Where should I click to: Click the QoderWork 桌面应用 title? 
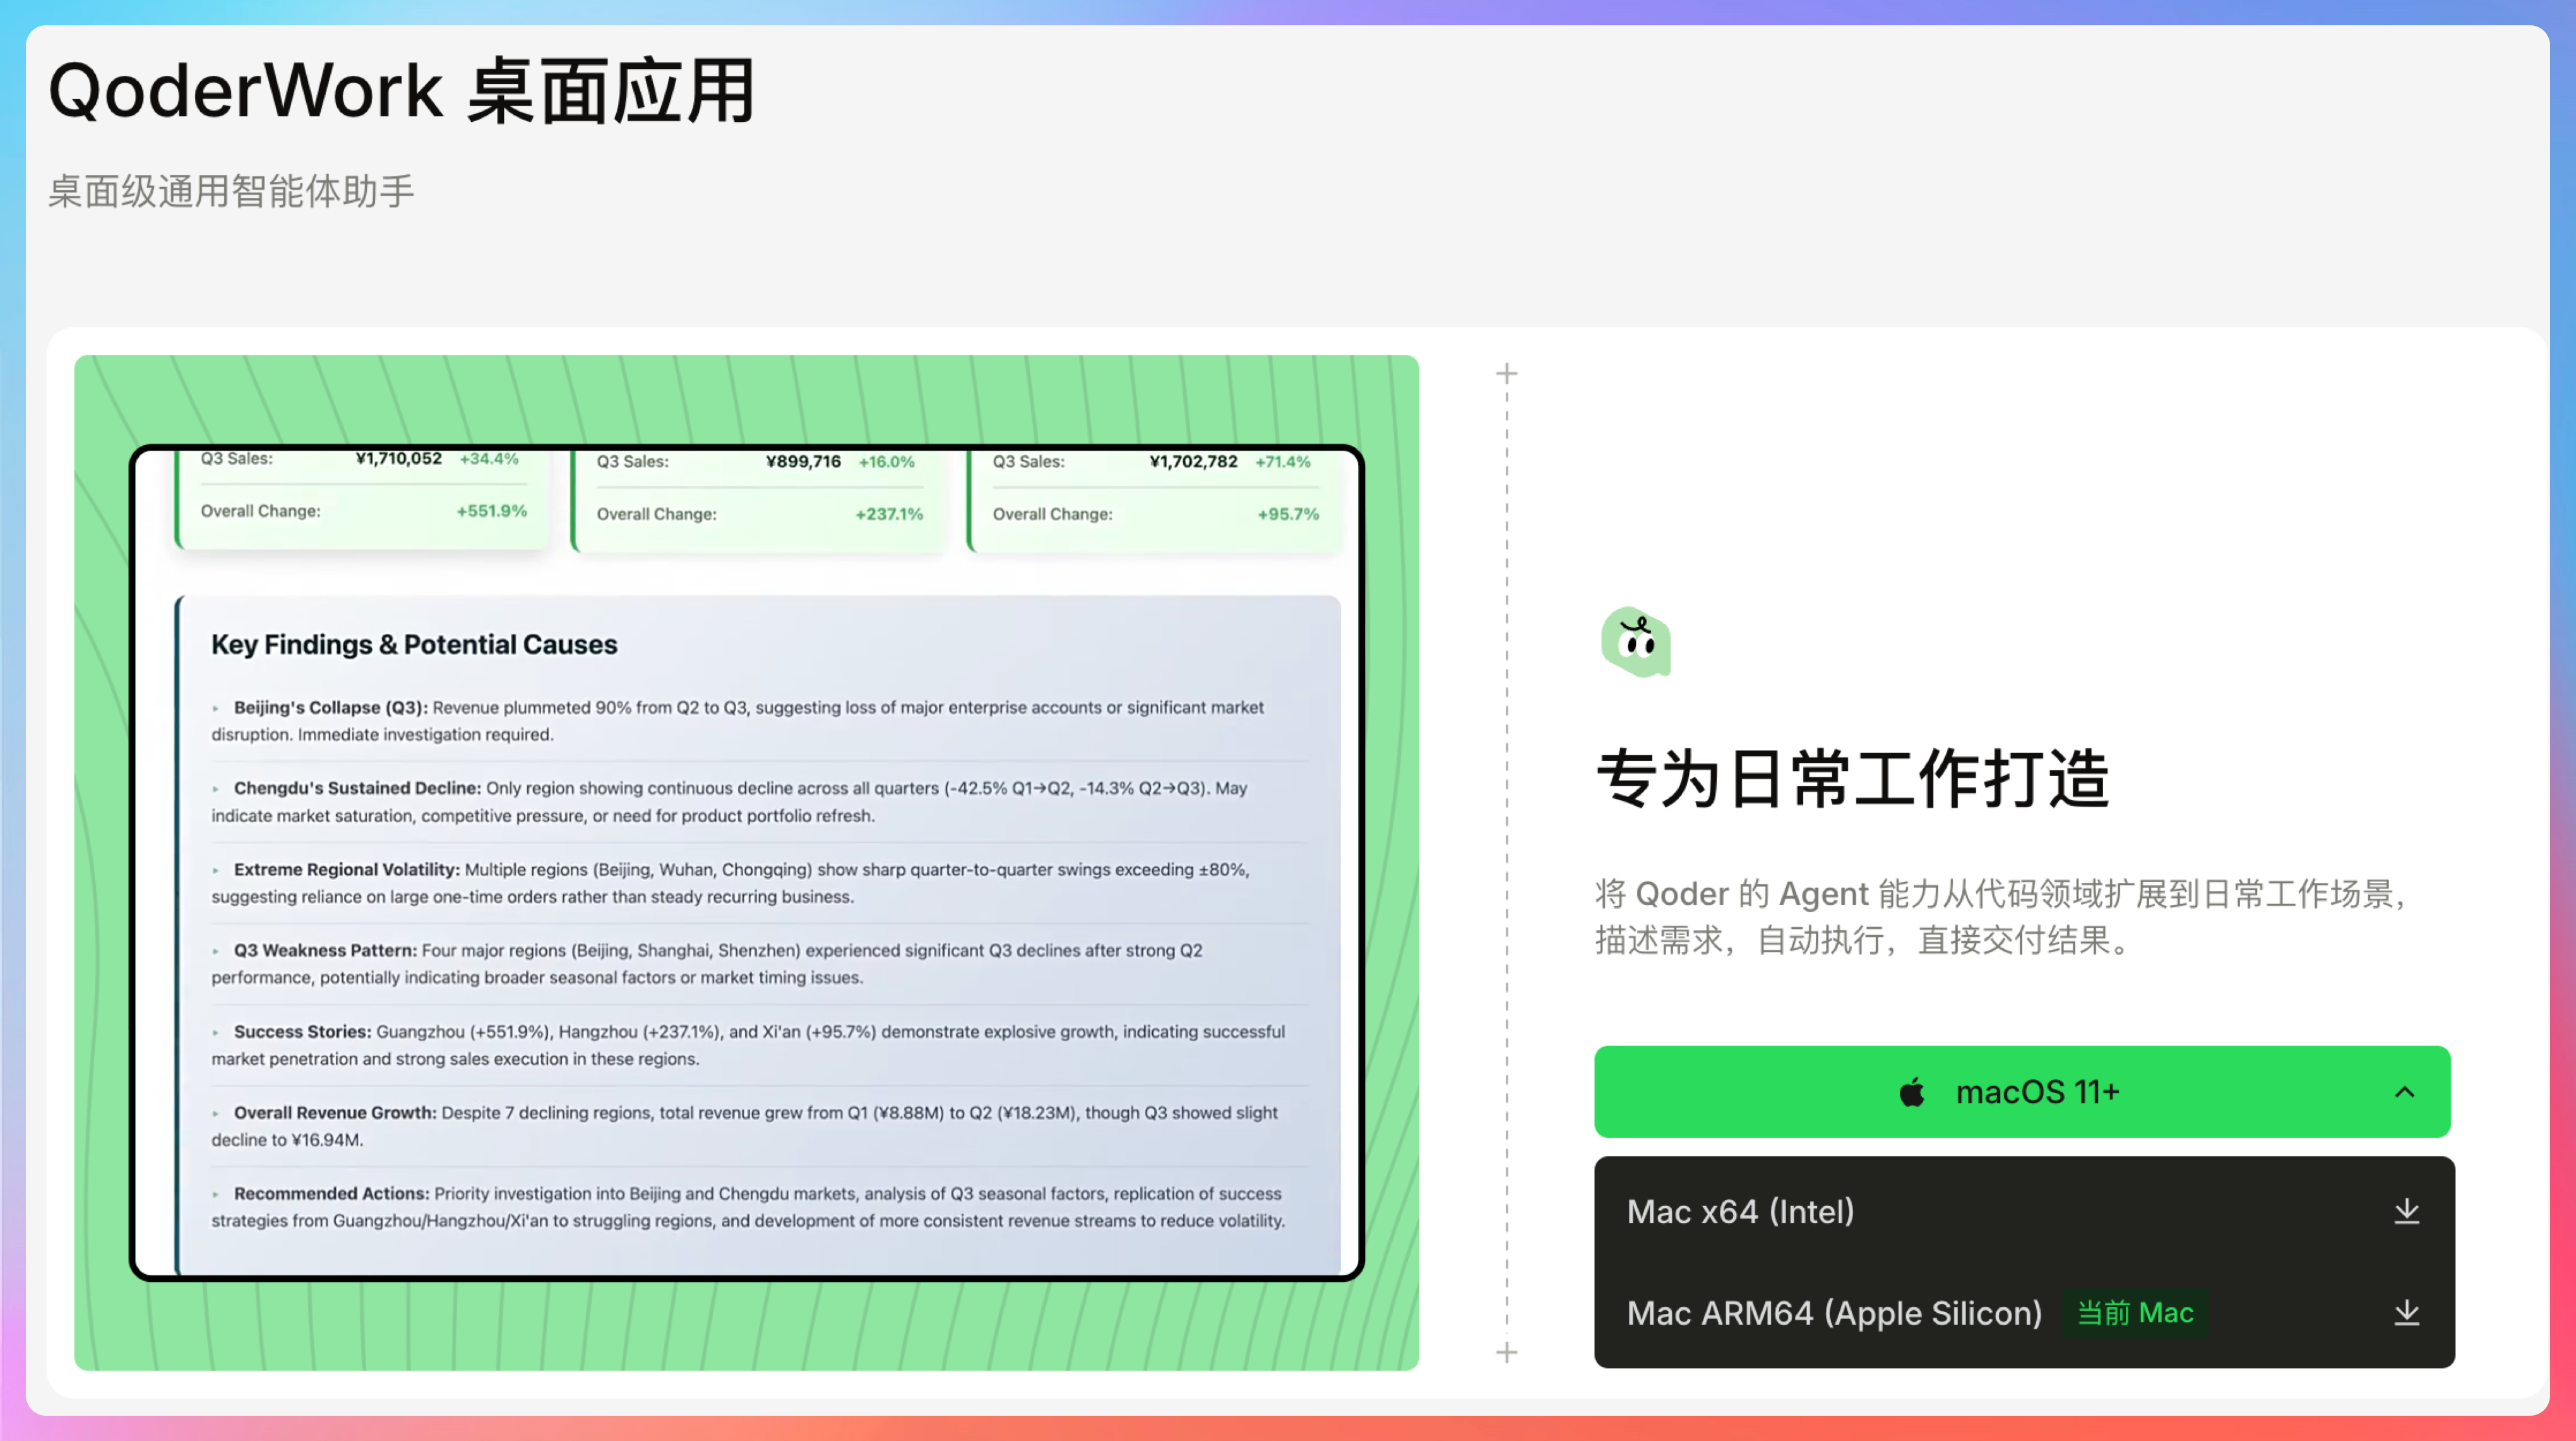[x=402, y=91]
